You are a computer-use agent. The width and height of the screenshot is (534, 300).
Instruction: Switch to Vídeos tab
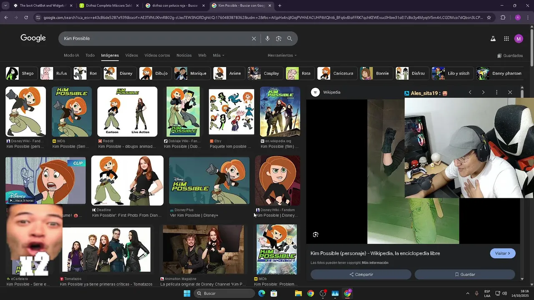tap(131, 55)
